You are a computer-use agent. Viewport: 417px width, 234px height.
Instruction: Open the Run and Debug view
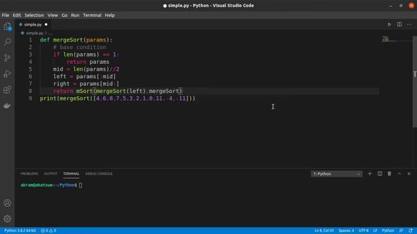7,73
